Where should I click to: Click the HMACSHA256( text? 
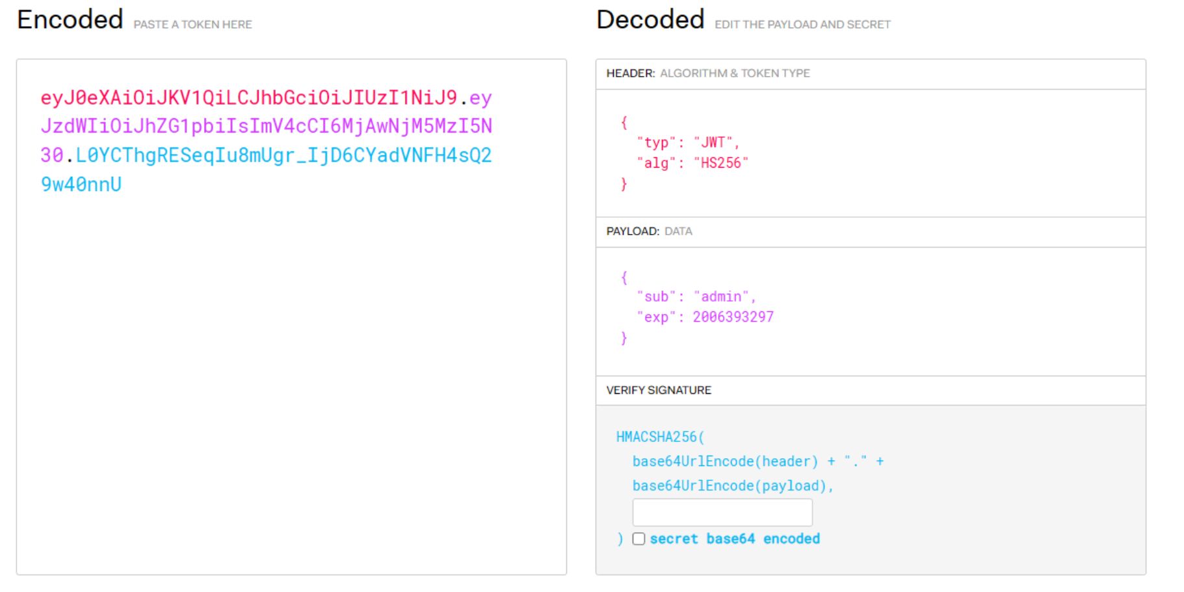click(x=660, y=437)
